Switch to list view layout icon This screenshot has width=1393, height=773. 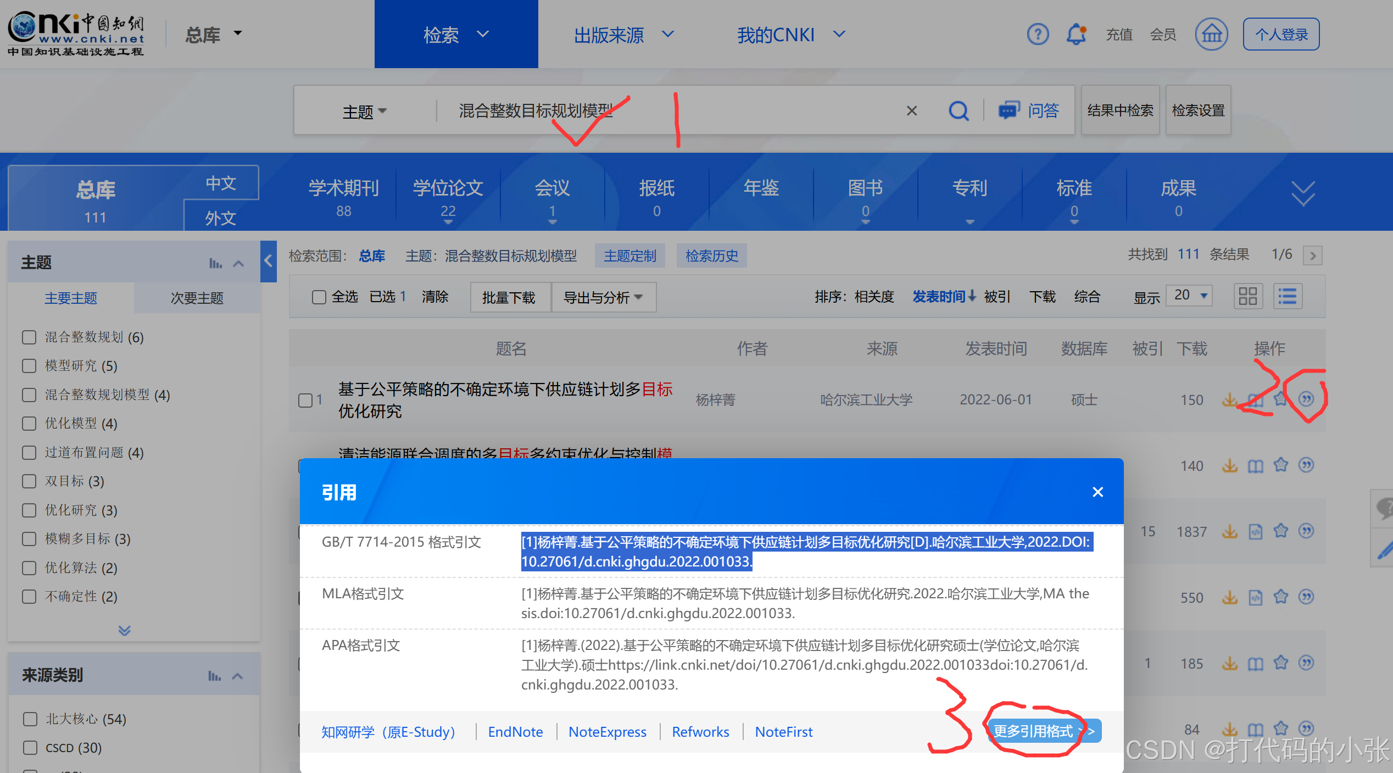point(1288,297)
